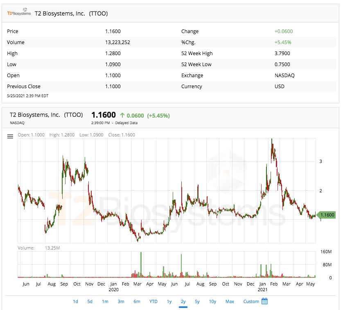Click the %Chg. value +5.45%
Viewport: 343px width, 310px height.
coord(283,42)
